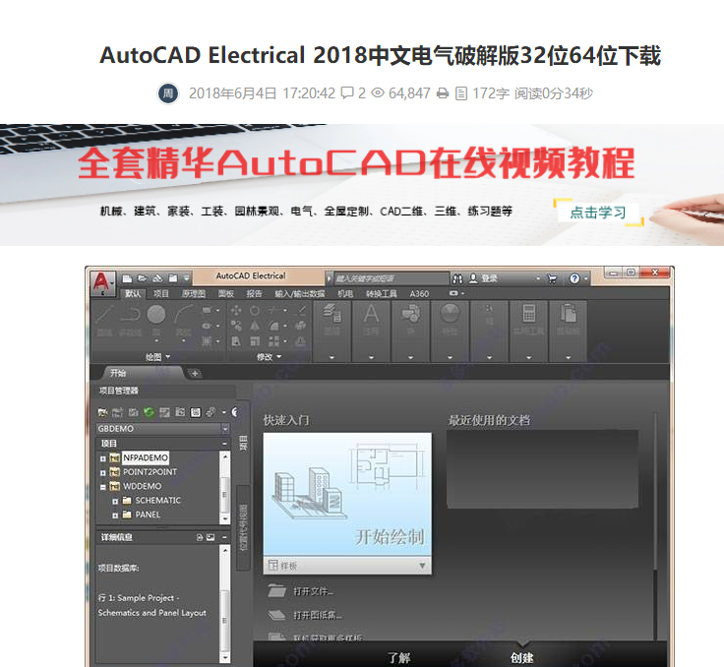The height and width of the screenshot is (667, 724).
Task: Click the help question mark icon
Action: (x=573, y=278)
